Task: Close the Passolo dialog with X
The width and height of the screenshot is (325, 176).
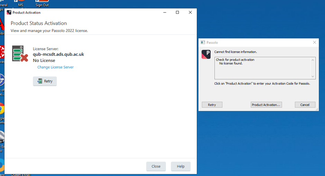Action: (x=314, y=42)
